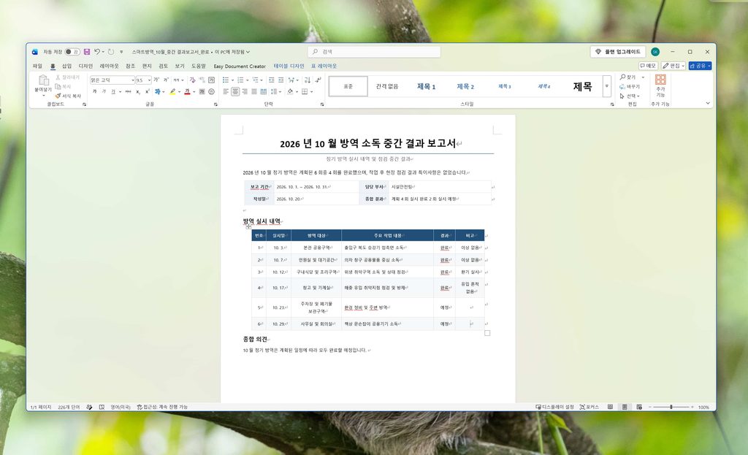Switch to the 참조 tab
748x455 pixels.
pos(130,66)
